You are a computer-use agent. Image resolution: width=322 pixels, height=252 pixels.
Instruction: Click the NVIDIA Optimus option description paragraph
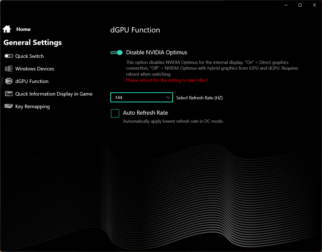[x=212, y=68]
